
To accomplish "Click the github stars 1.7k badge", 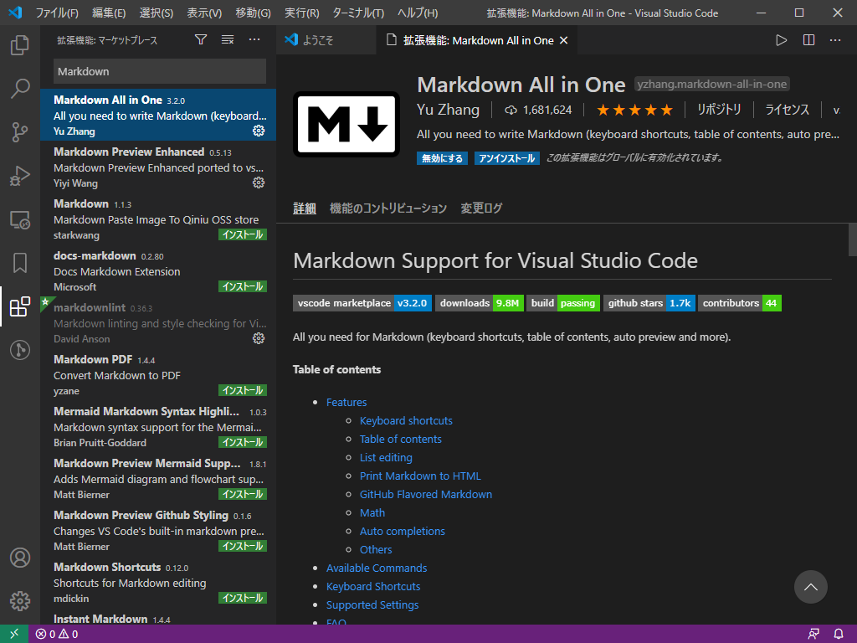I will 649,303.
